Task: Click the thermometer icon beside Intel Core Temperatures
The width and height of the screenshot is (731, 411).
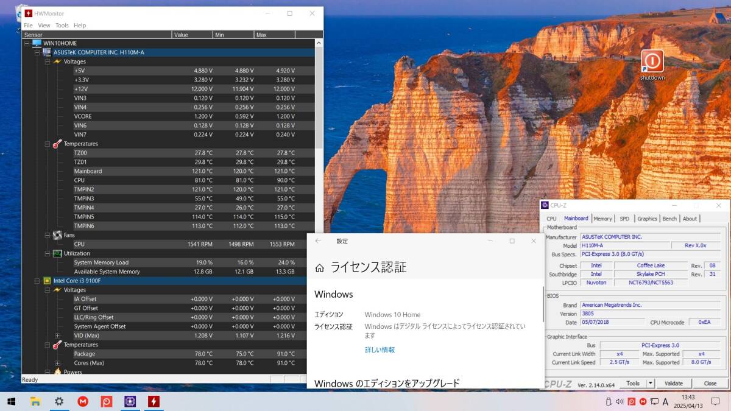Action: 57,345
